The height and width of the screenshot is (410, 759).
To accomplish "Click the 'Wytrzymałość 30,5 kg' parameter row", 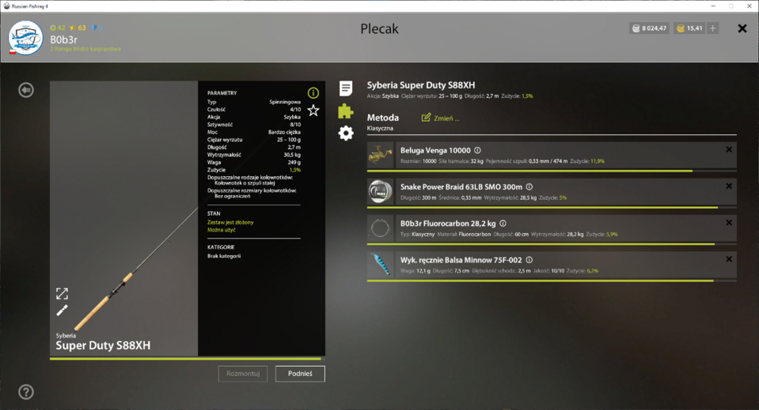I will click(x=254, y=155).
